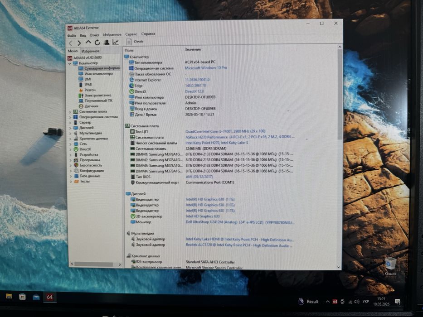The image size is (423, 317).
Task: Open the Dell UltraSharp U2412M monitor link
Action: (240, 222)
